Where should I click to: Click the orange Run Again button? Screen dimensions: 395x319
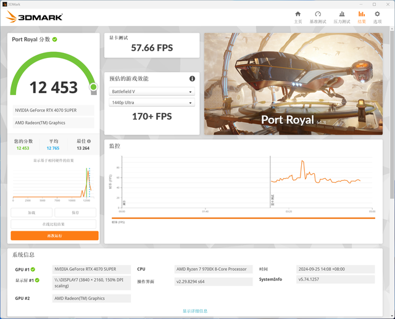[55, 236]
